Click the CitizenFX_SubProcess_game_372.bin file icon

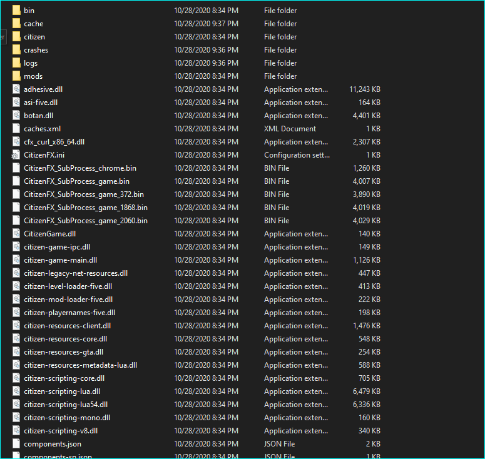16,194
